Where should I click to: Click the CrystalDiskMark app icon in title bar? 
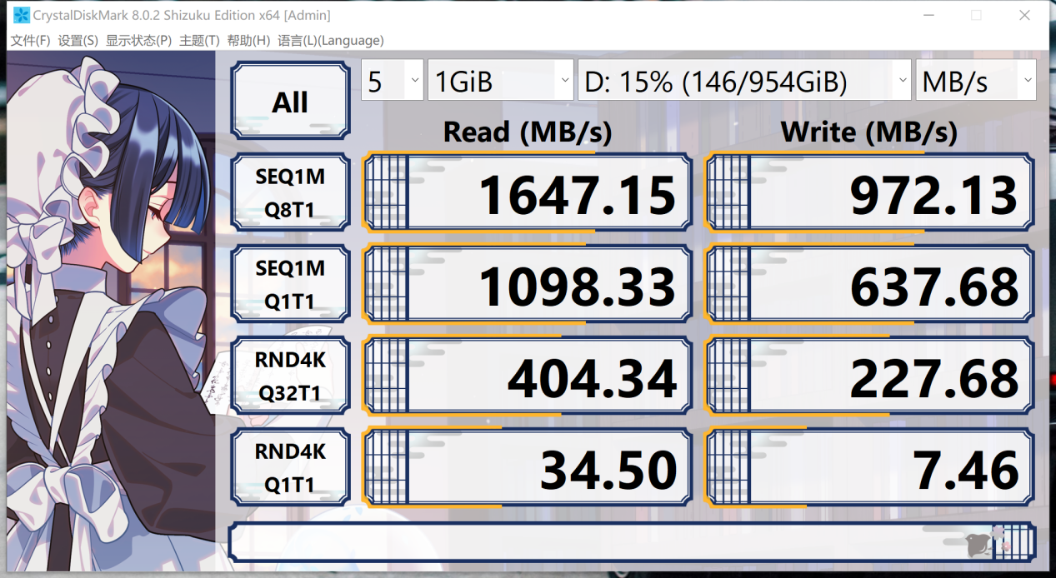[x=22, y=15]
